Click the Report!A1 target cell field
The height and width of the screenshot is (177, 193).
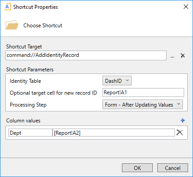tap(143, 92)
